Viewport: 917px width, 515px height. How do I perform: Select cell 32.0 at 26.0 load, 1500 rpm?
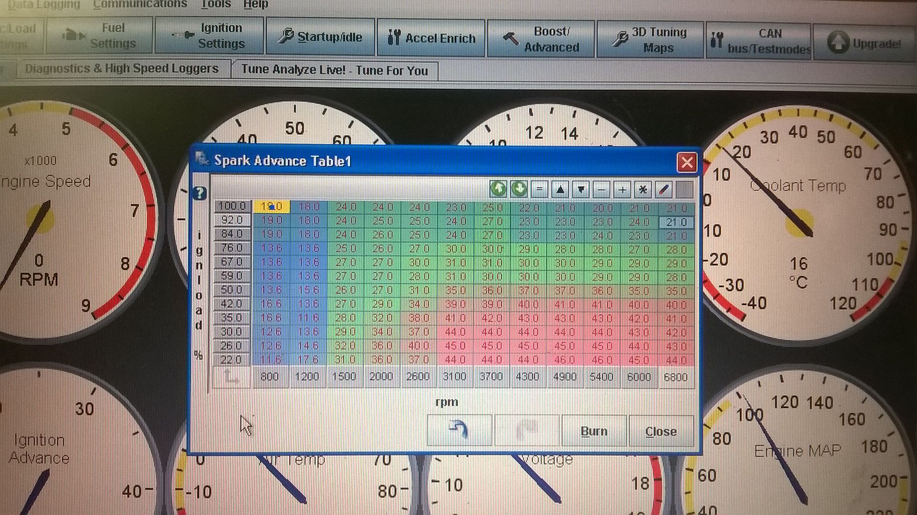[x=345, y=346]
